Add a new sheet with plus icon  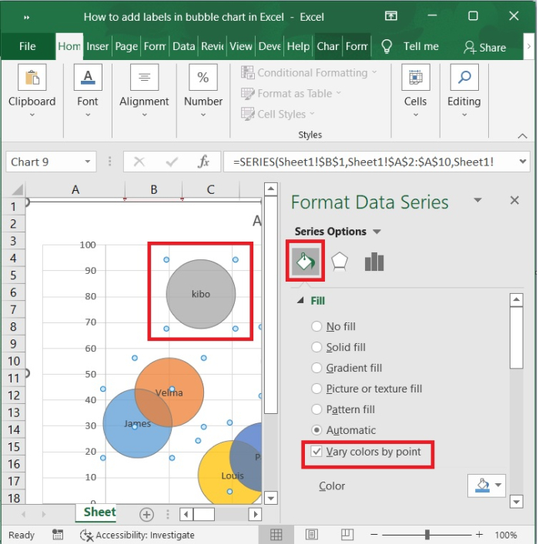tap(146, 515)
